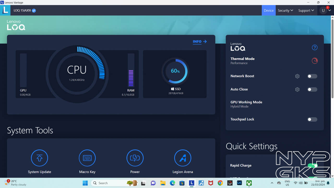This screenshot has width=334, height=188.
Task: Click the SSD 60% usage gauge
Action: 175,71
